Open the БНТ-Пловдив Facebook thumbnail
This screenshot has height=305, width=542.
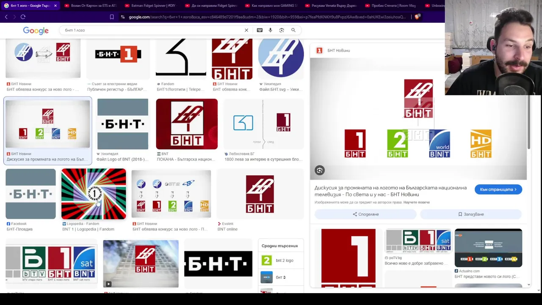tap(30, 194)
